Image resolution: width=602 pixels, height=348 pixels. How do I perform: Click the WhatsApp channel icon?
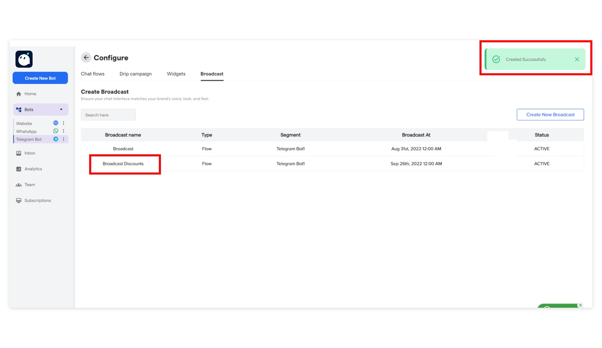tap(56, 131)
